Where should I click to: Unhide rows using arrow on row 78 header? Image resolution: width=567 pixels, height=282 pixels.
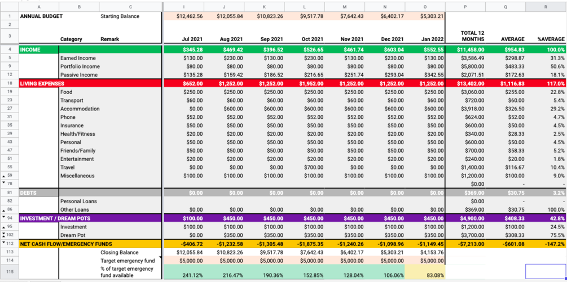[x=3, y=183]
